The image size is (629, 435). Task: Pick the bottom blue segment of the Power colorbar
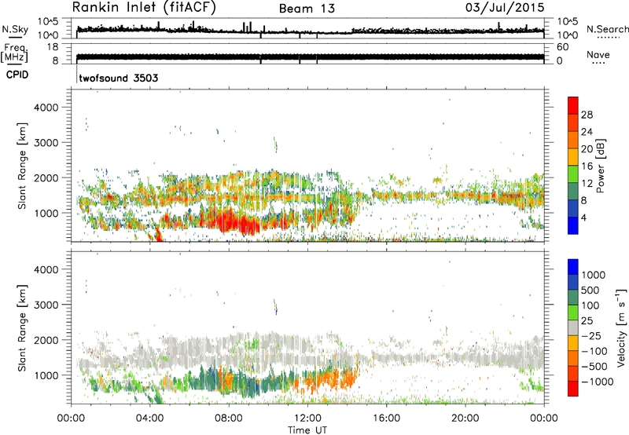(x=573, y=225)
